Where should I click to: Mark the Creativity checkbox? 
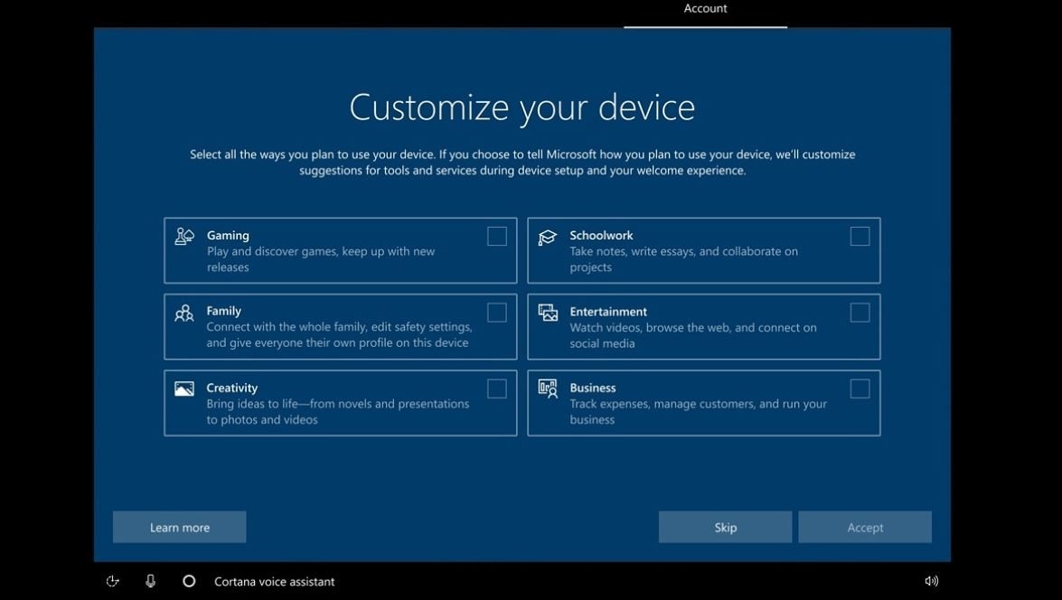497,389
